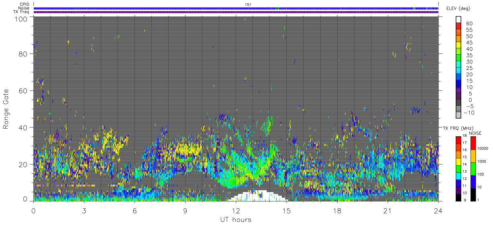Click the blue segment of NOISE color bar
Screen dimensions: 493x228
(x=473, y=181)
